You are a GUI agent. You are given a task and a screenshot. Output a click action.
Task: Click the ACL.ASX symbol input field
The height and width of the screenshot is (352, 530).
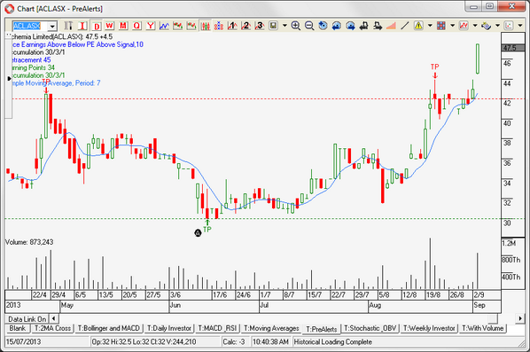tap(30, 26)
